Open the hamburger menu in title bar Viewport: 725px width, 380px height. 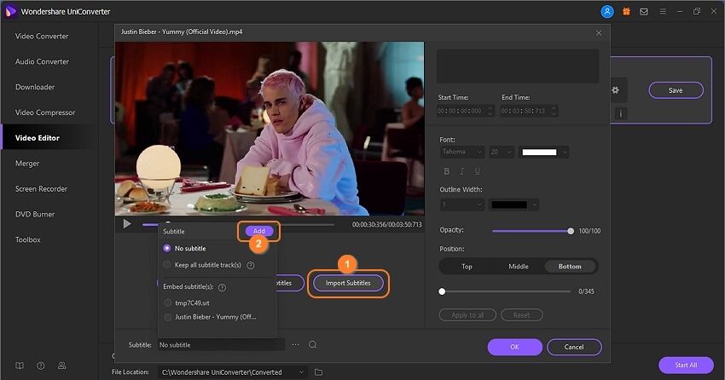point(663,12)
